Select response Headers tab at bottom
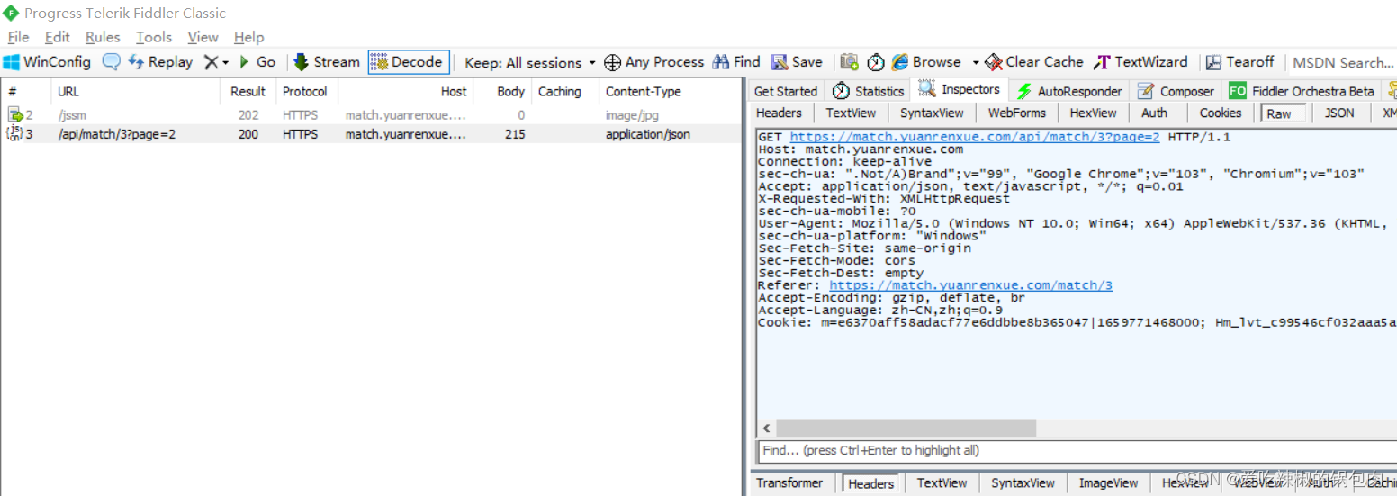The height and width of the screenshot is (496, 1397). coord(871,483)
